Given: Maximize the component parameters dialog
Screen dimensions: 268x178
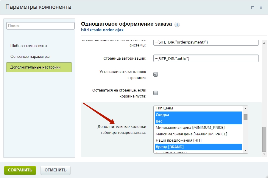Looking at the screenshot, I should 253,7.
